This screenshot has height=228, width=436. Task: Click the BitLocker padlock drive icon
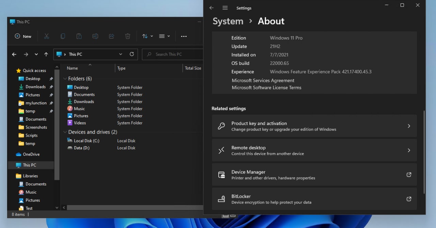pos(221,199)
